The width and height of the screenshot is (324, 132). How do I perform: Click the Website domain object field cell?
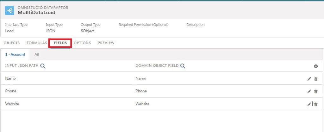[x=142, y=104]
